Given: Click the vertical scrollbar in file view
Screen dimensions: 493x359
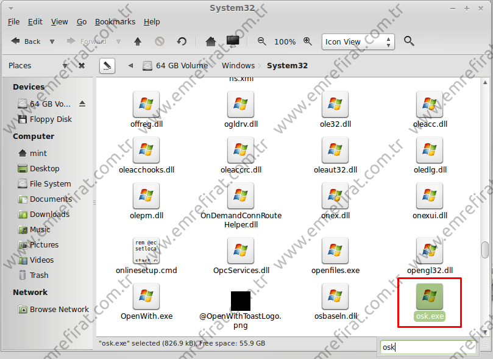Looking at the screenshot, I should [485, 250].
